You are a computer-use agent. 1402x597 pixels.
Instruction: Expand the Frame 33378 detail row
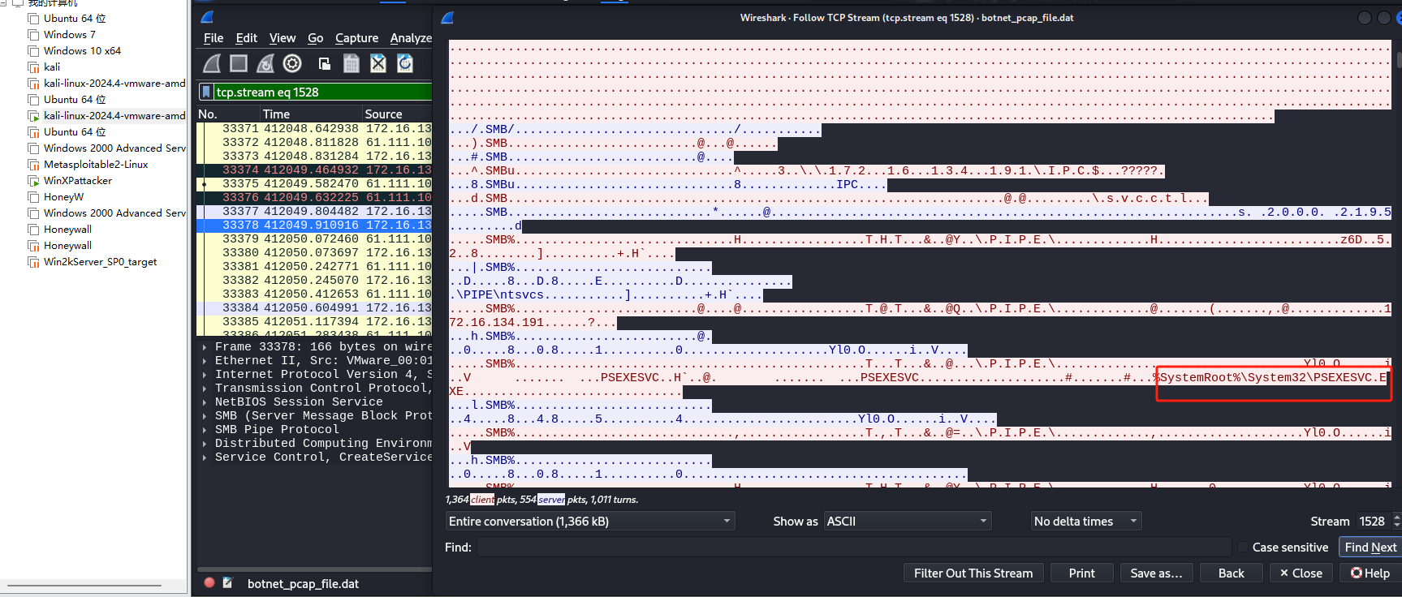(x=204, y=346)
